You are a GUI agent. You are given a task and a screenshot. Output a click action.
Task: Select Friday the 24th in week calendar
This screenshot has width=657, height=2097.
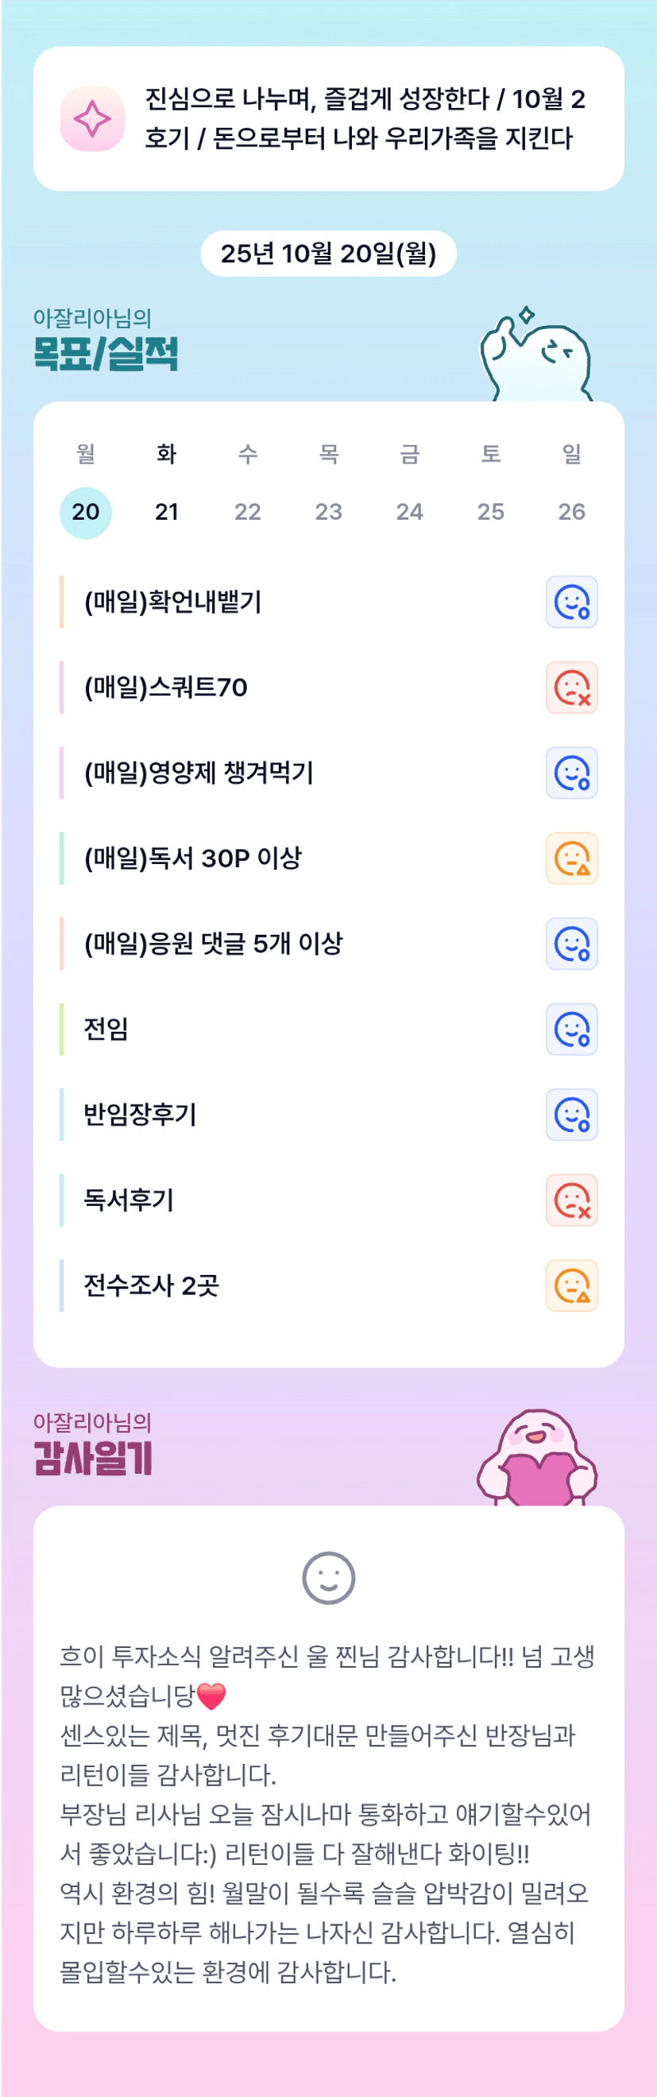(x=410, y=512)
